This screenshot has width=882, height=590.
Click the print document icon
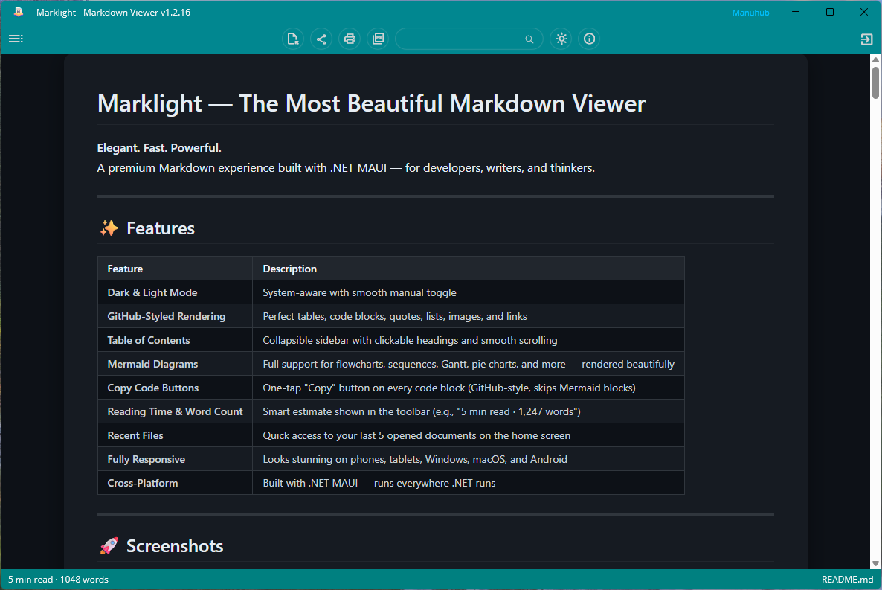[350, 39]
